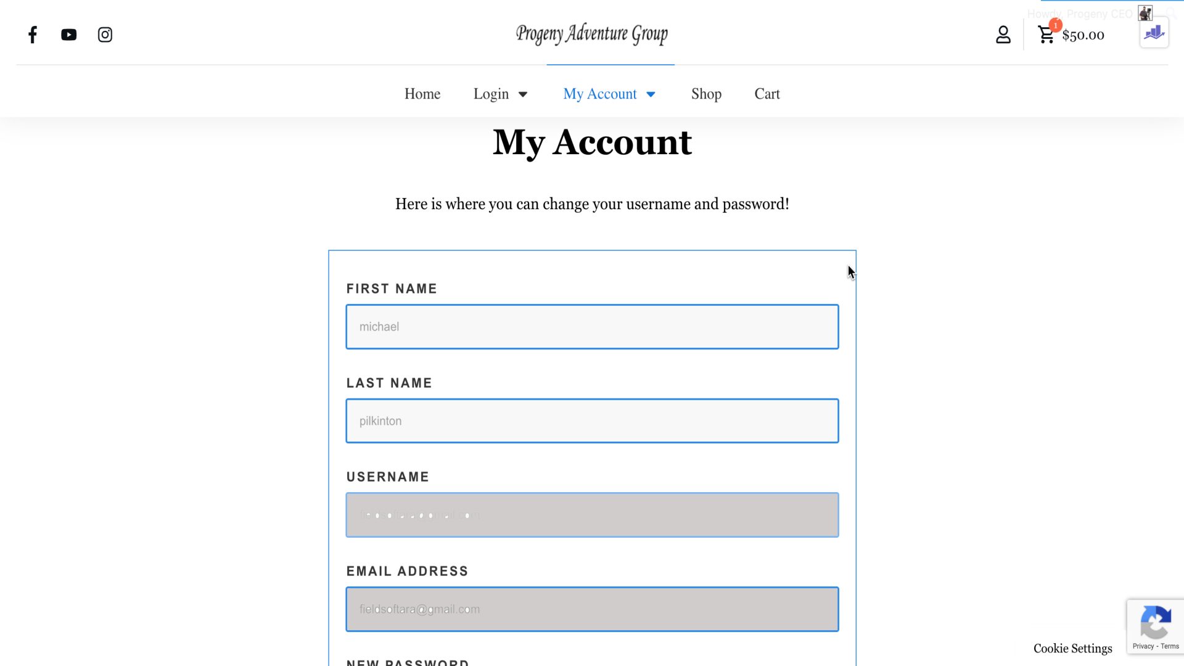This screenshot has height=666, width=1184.
Task: Navigate to the Home menu item
Action: click(422, 94)
